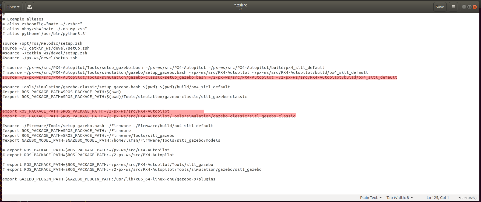
Task: Click line 'source /opt/ros/melodic/setup.zsh'
Action: click(x=42, y=43)
